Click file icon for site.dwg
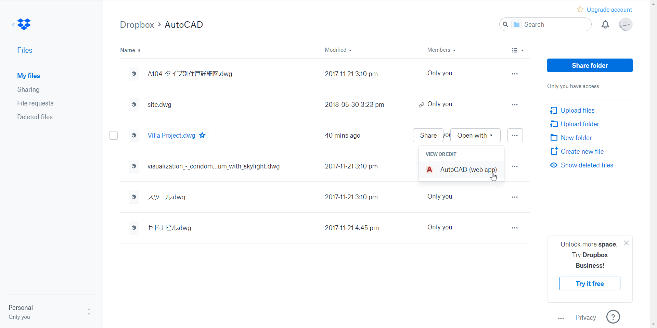This screenshot has width=657, height=328. [x=134, y=104]
